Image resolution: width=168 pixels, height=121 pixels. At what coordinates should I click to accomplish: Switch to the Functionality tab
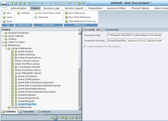tap(112, 30)
